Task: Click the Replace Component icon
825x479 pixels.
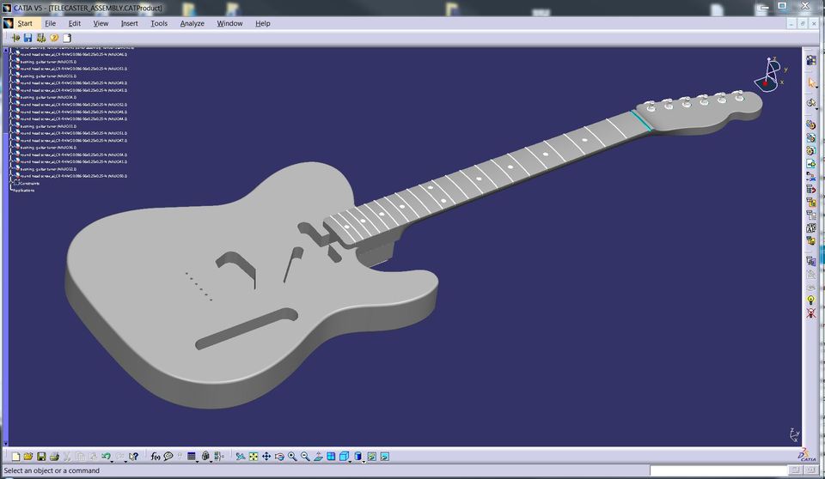Action: coord(810,177)
